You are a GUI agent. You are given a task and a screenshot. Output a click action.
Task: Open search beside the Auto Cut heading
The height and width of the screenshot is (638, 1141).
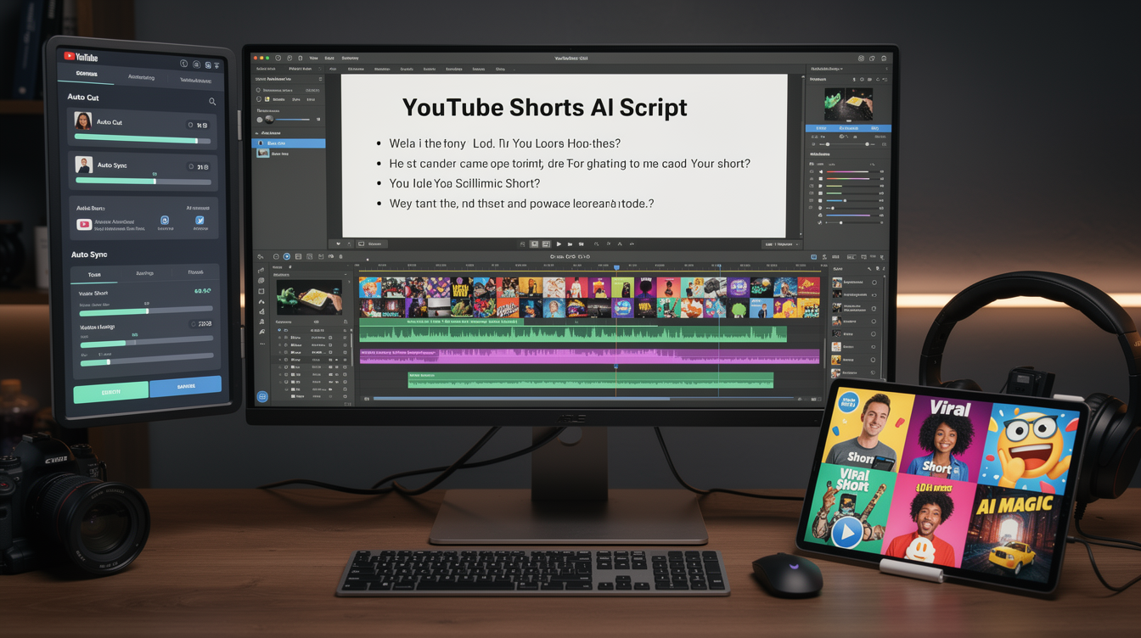click(212, 102)
